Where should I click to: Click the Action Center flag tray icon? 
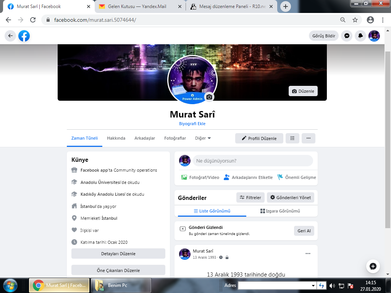(351, 286)
